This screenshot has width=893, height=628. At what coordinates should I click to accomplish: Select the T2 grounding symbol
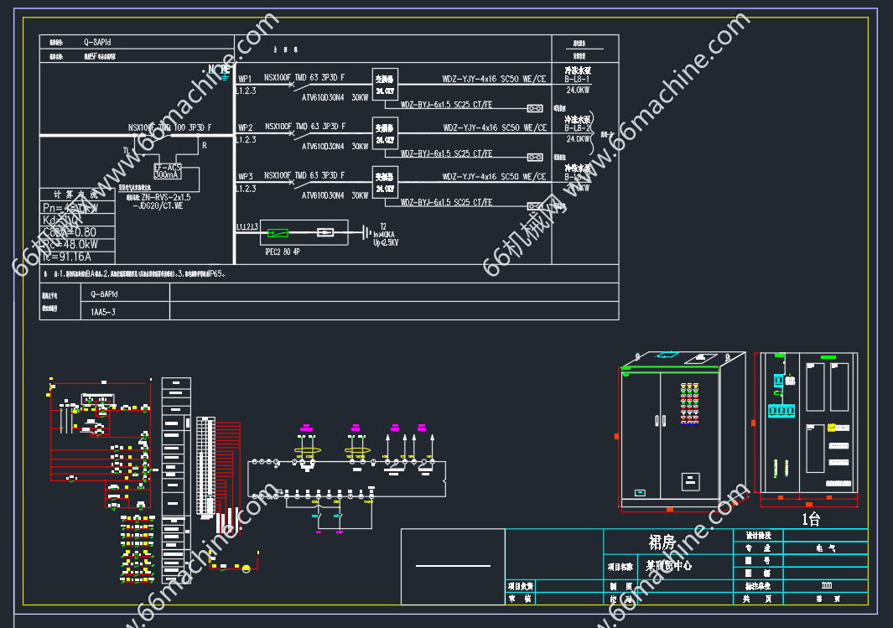(x=365, y=232)
